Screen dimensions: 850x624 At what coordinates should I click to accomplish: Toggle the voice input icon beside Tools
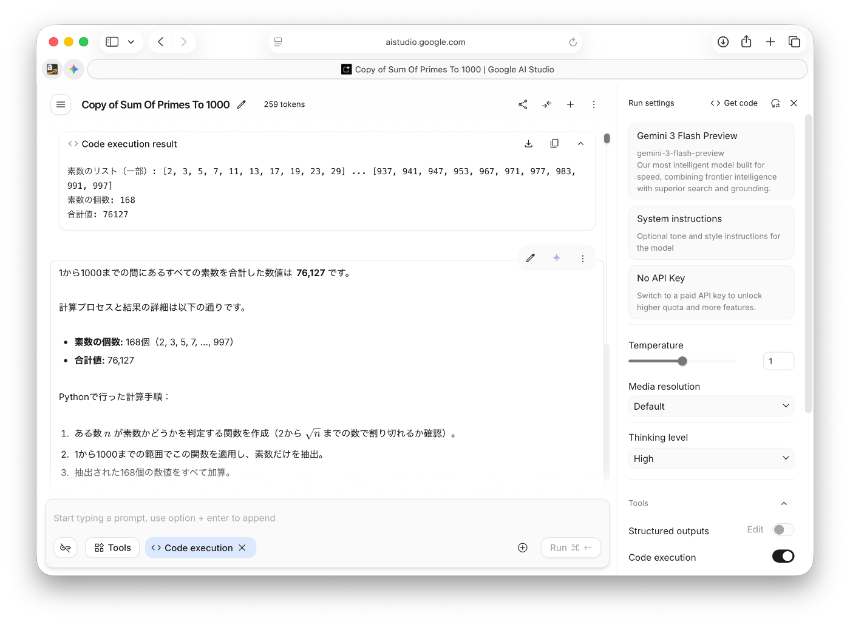(65, 548)
